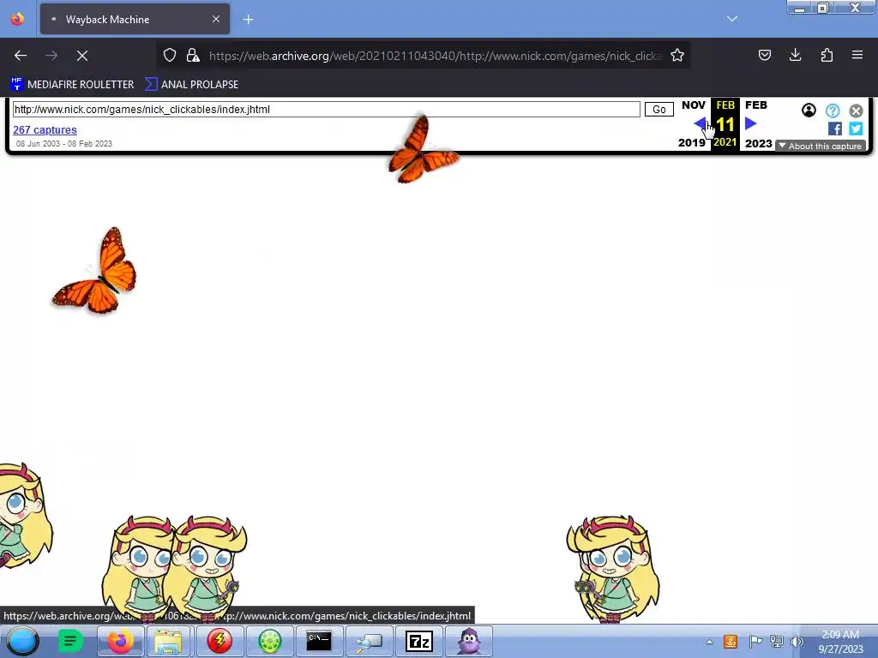The height and width of the screenshot is (658, 878).
Task: Save page to Pocket
Action: 764,55
